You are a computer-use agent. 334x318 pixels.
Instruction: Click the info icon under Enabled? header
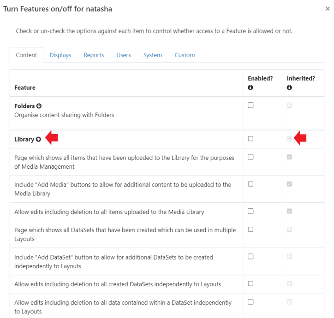(250, 88)
